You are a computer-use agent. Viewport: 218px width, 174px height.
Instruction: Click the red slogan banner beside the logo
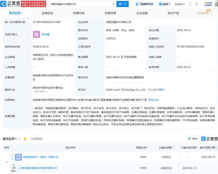tap(33, 4)
